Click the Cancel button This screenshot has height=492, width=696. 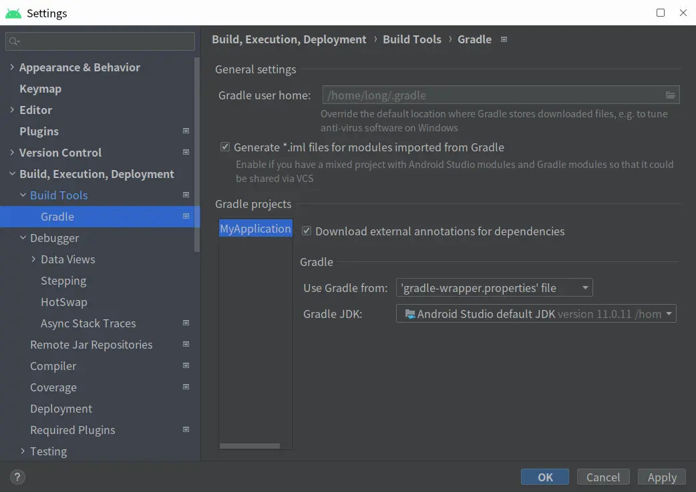coord(602,477)
